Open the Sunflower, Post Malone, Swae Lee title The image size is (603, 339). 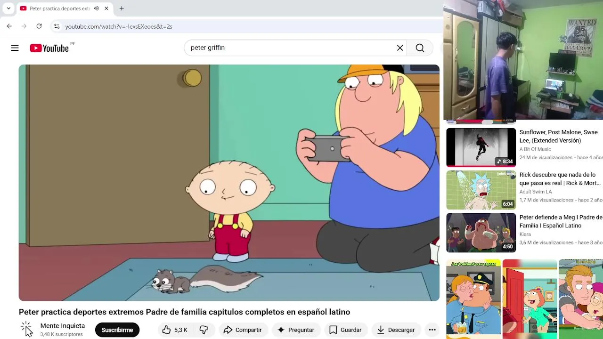(559, 137)
